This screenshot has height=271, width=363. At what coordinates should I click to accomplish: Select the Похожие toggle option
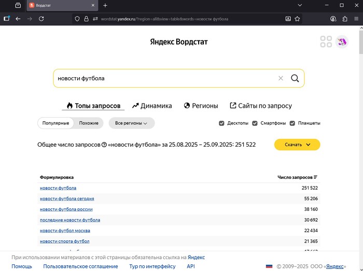pos(89,123)
